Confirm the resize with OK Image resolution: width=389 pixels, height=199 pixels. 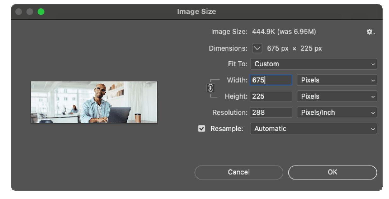[332, 172]
